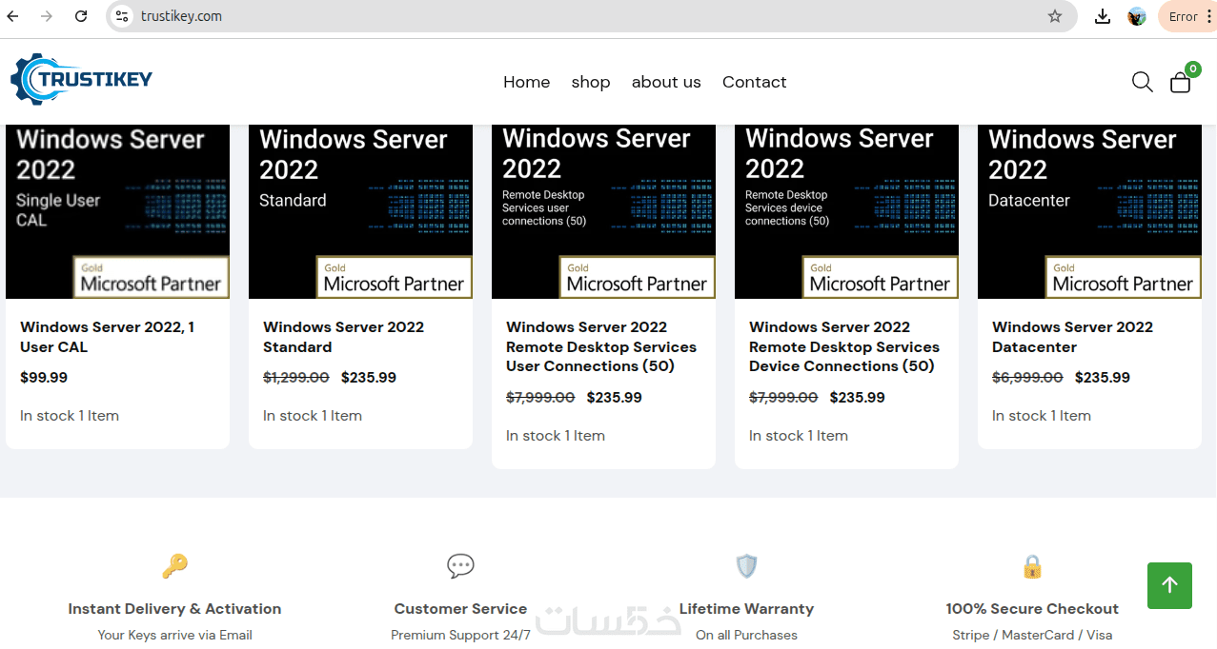Open browser downloads icon

tap(1103, 16)
